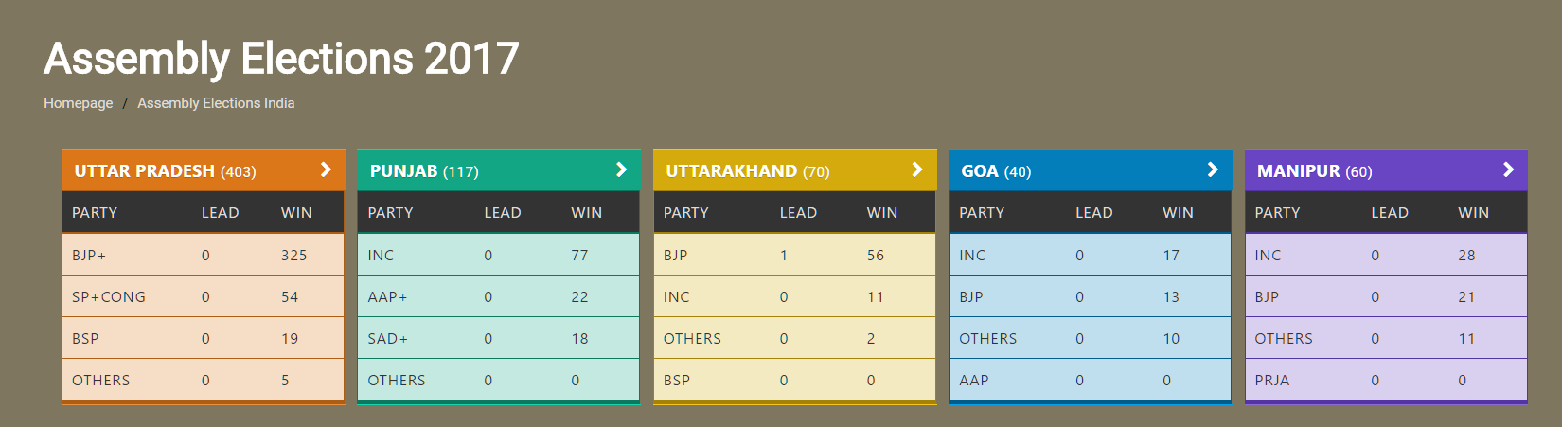Screen dimensions: 1562x427
Task: Click the Uttar Pradesh chevron arrow
Action: pyautogui.click(x=326, y=169)
